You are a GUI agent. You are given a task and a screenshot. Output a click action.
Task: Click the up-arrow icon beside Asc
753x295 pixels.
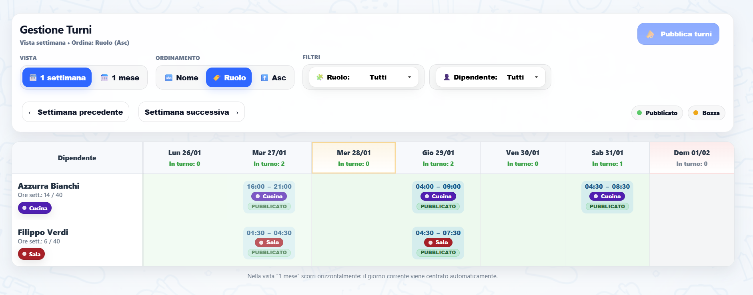click(x=264, y=78)
